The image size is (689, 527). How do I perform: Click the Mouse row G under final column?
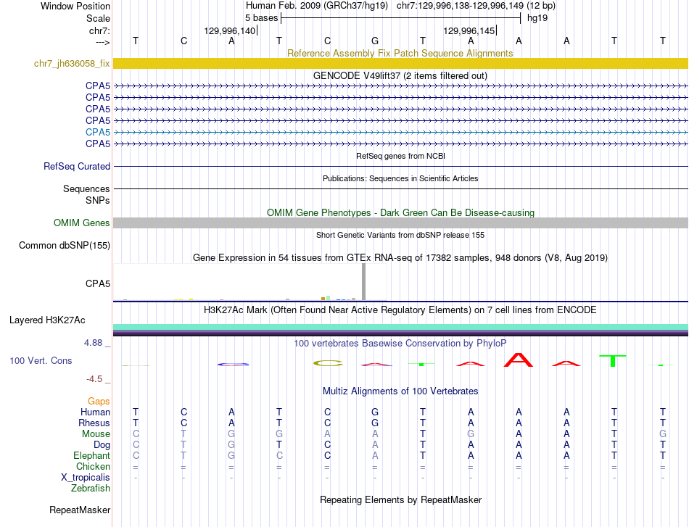click(x=663, y=434)
